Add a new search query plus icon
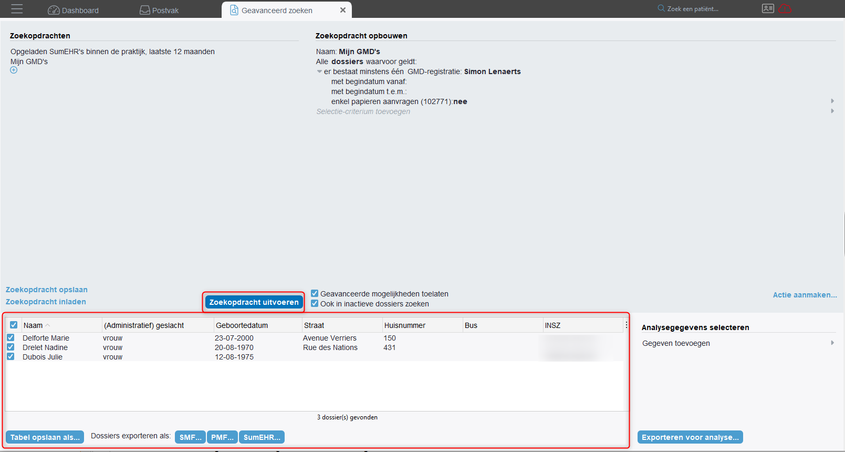Image resolution: width=845 pixels, height=452 pixels. coord(14,70)
